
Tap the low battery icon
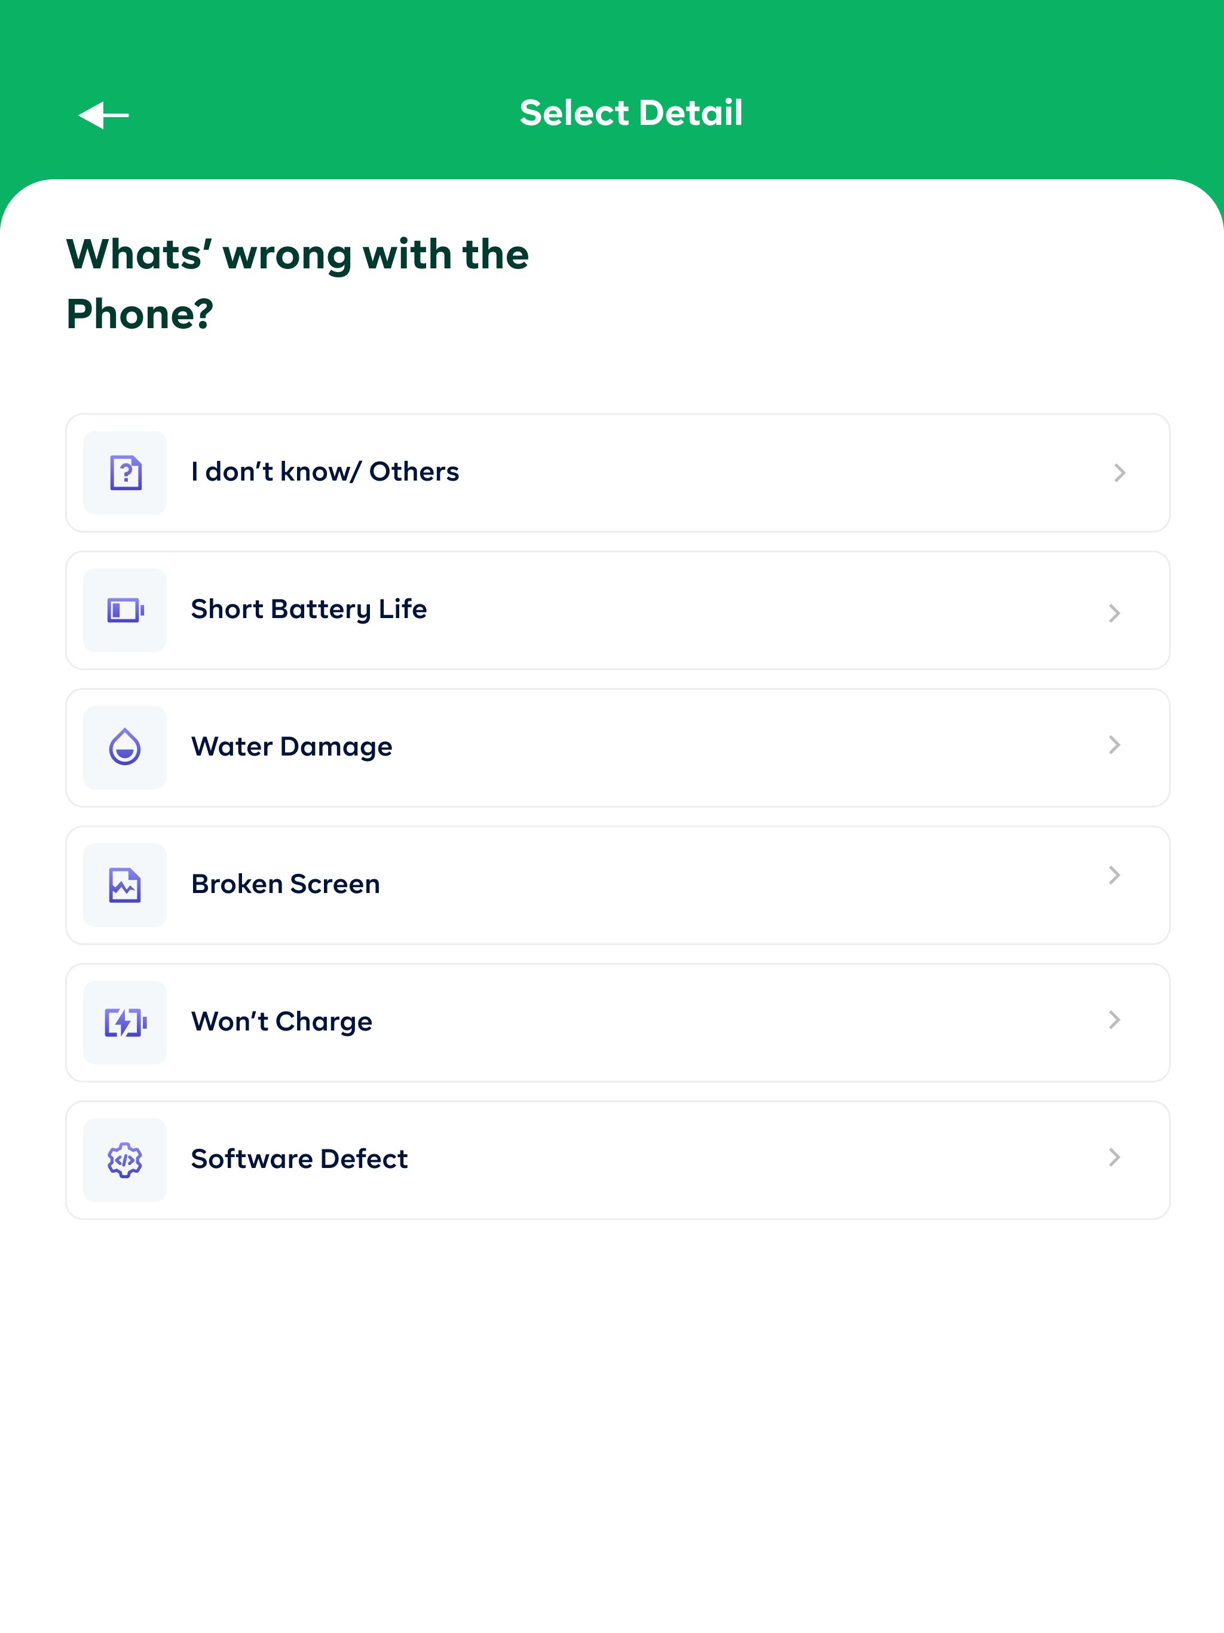(125, 610)
